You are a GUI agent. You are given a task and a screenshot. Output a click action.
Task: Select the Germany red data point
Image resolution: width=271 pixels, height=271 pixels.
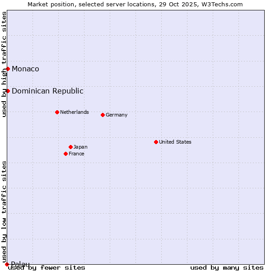tap(103, 115)
